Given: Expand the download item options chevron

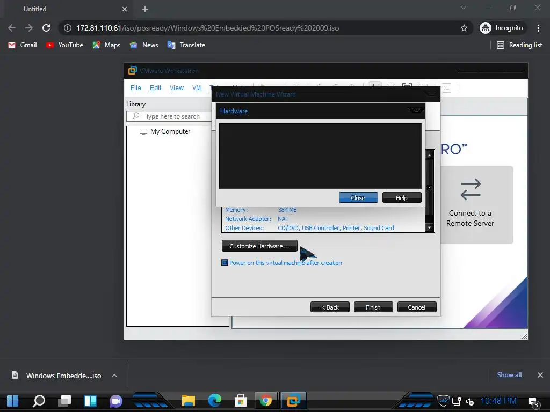Looking at the screenshot, I should (x=114, y=376).
